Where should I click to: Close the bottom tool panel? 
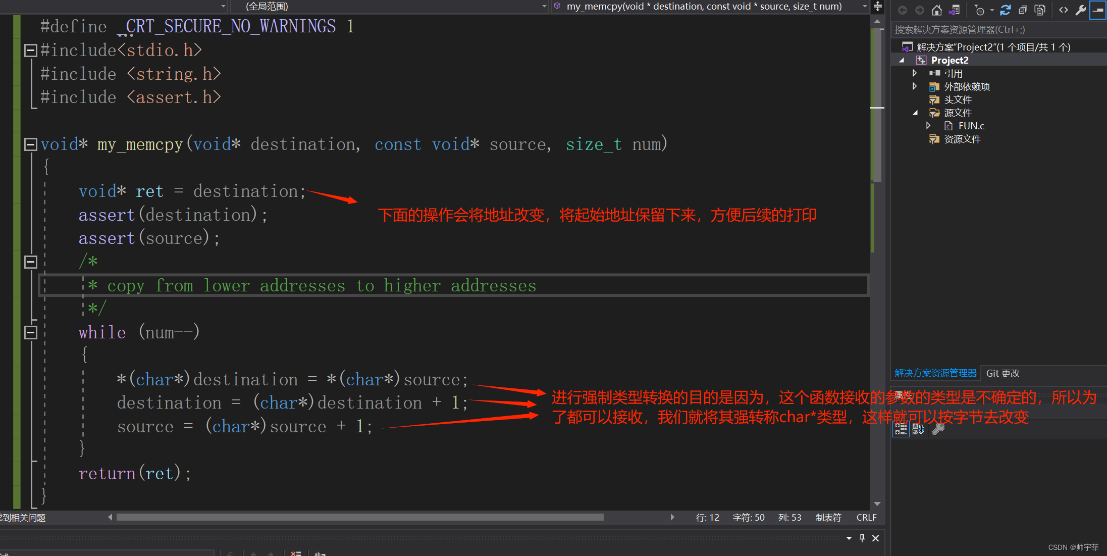(x=876, y=538)
